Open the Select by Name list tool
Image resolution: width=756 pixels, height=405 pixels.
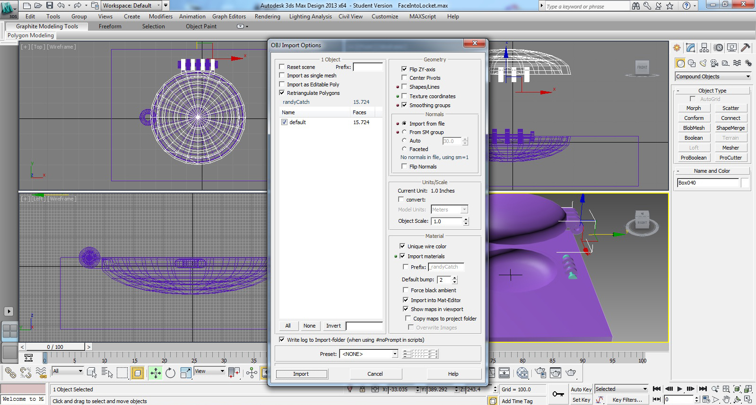107,373
